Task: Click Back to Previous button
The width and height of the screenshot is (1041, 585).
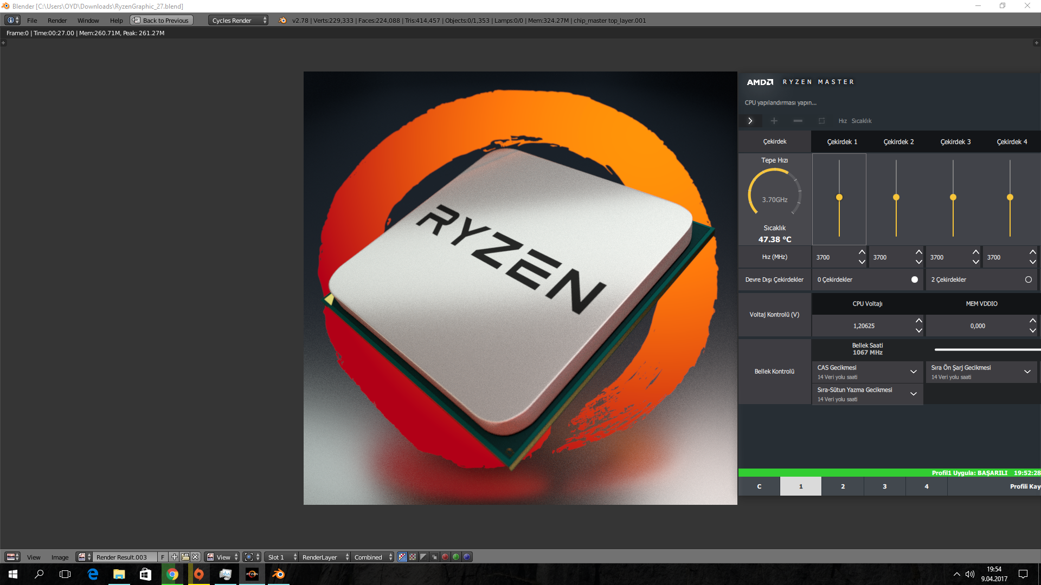Action: tap(162, 20)
